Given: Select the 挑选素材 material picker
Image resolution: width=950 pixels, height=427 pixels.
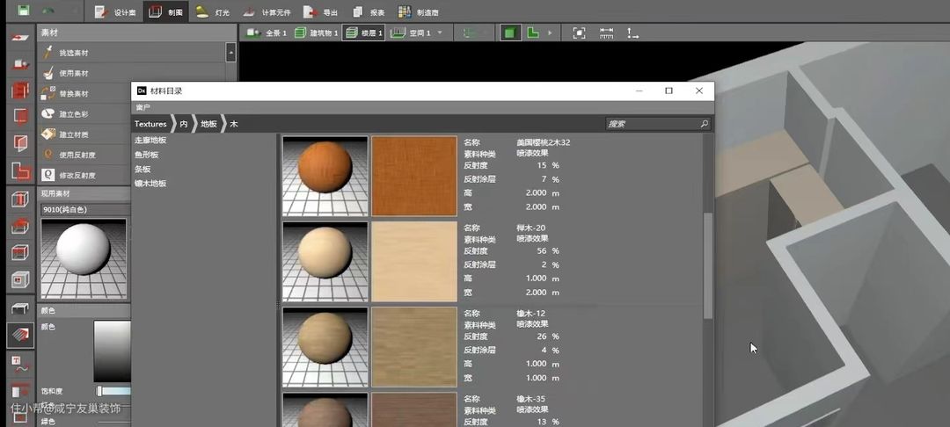Looking at the screenshot, I should pyautogui.click(x=73, y=53).
